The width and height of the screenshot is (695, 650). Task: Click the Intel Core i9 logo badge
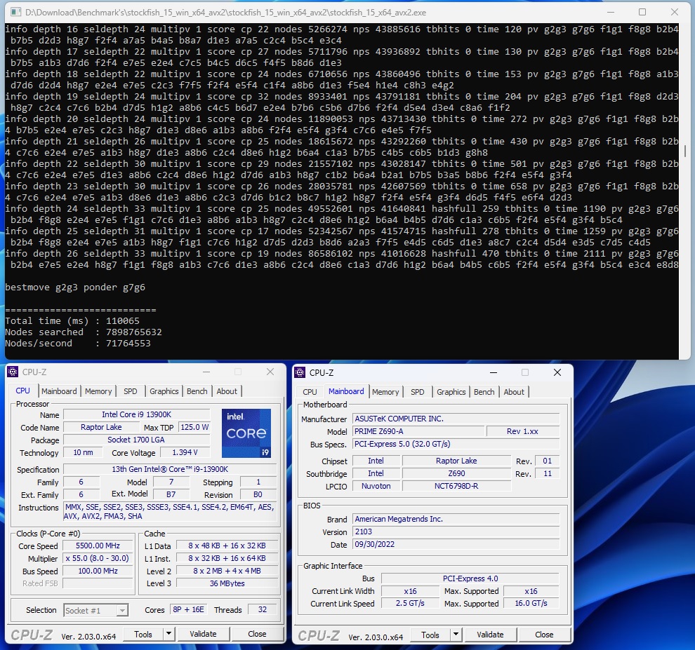click(x=246, y=433)
